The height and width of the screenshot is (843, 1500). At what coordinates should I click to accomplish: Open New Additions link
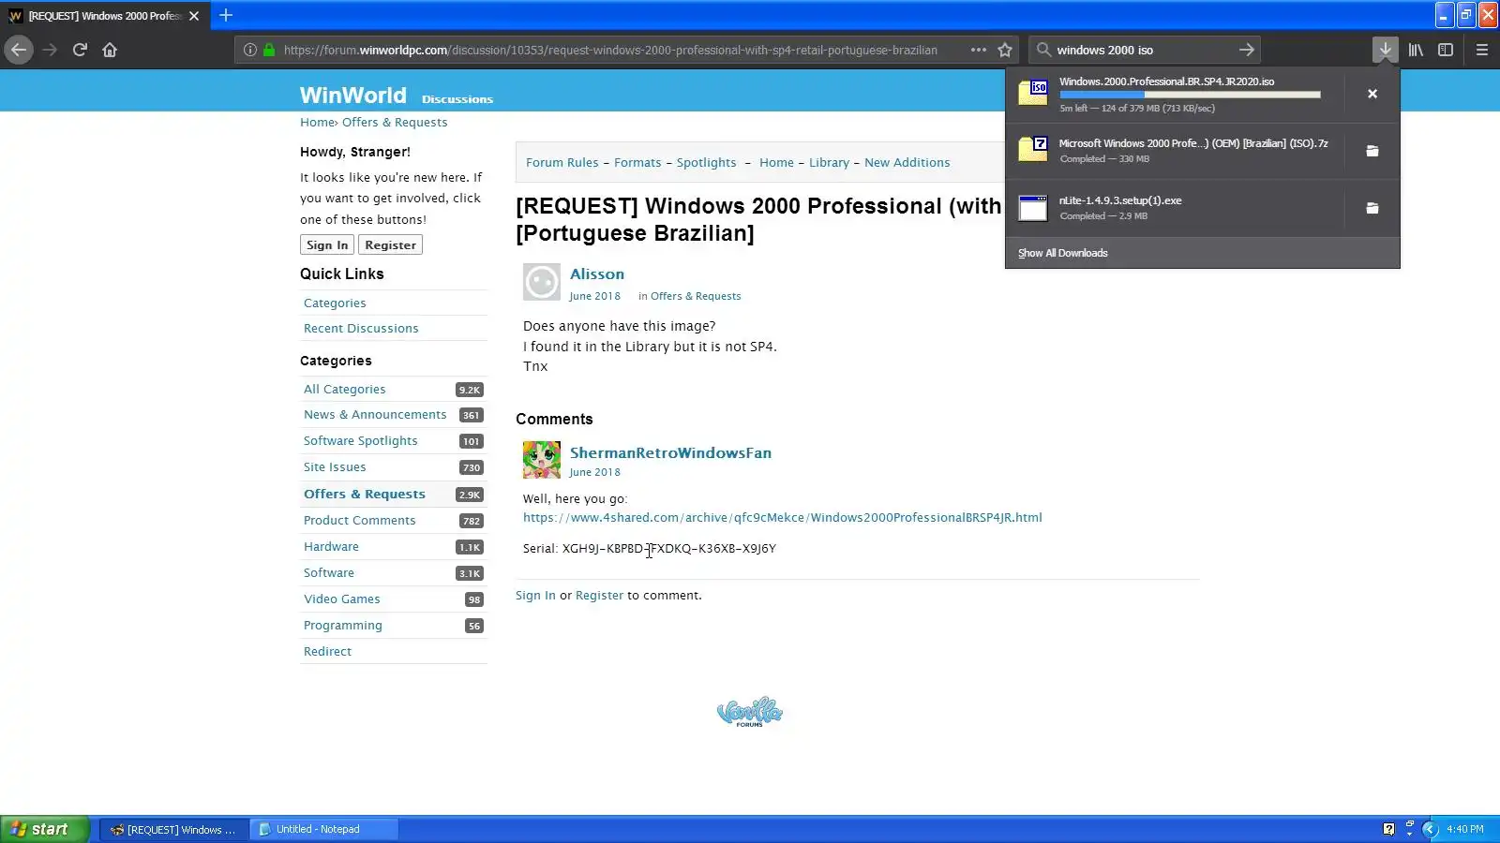tap(907, 162)
